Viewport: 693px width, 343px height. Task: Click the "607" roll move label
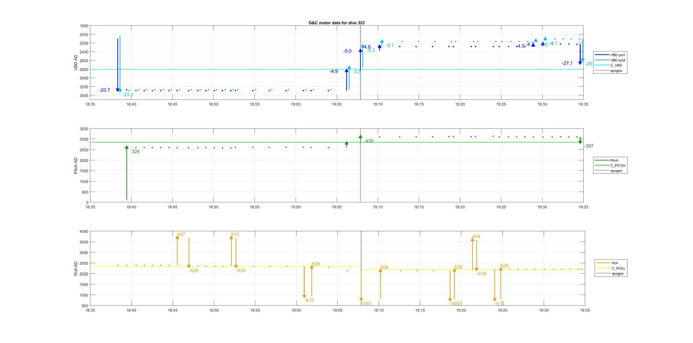(181, 235)
